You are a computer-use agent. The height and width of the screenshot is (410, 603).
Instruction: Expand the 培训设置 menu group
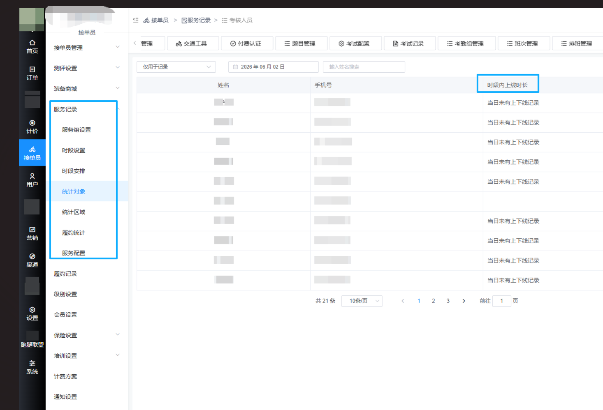(87, 356)
